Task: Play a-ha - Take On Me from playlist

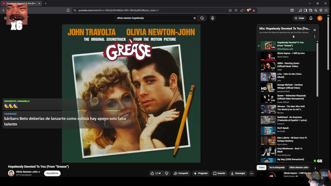Action: point(287,77)
